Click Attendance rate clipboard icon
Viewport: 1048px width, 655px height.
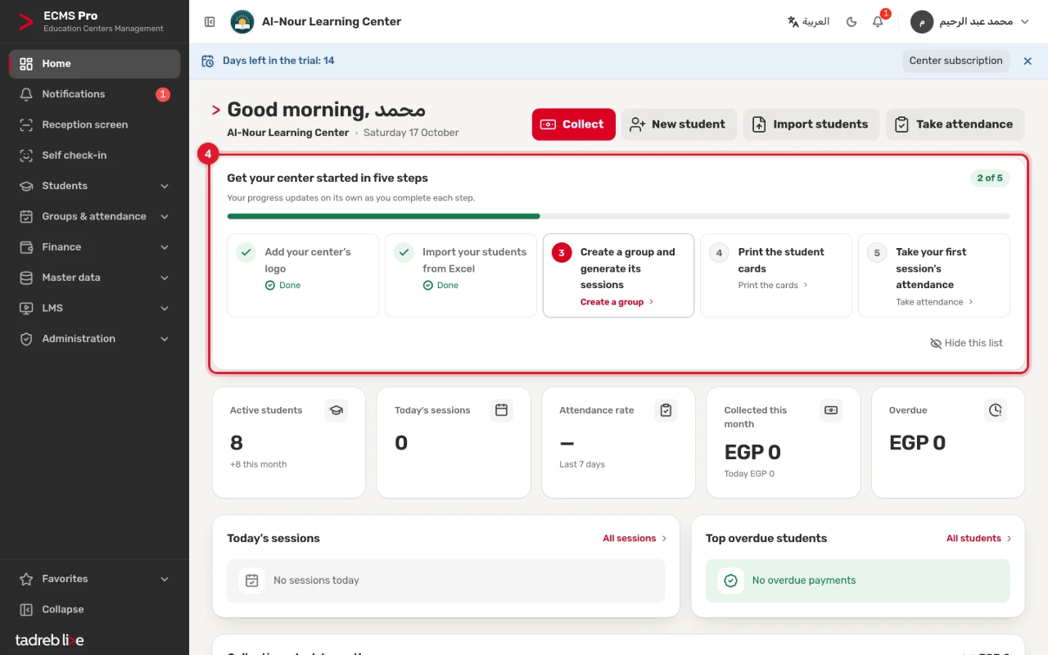click(666, 410)
